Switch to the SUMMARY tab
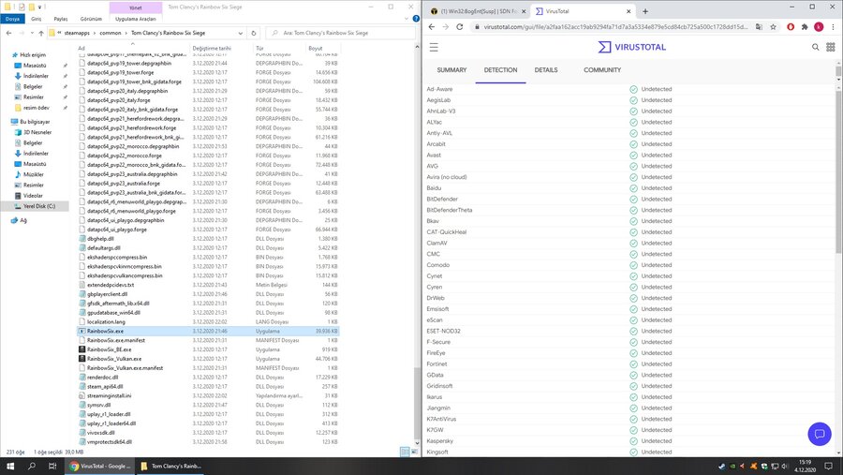This screenshot has height=475, width=843. pos(451,70)
